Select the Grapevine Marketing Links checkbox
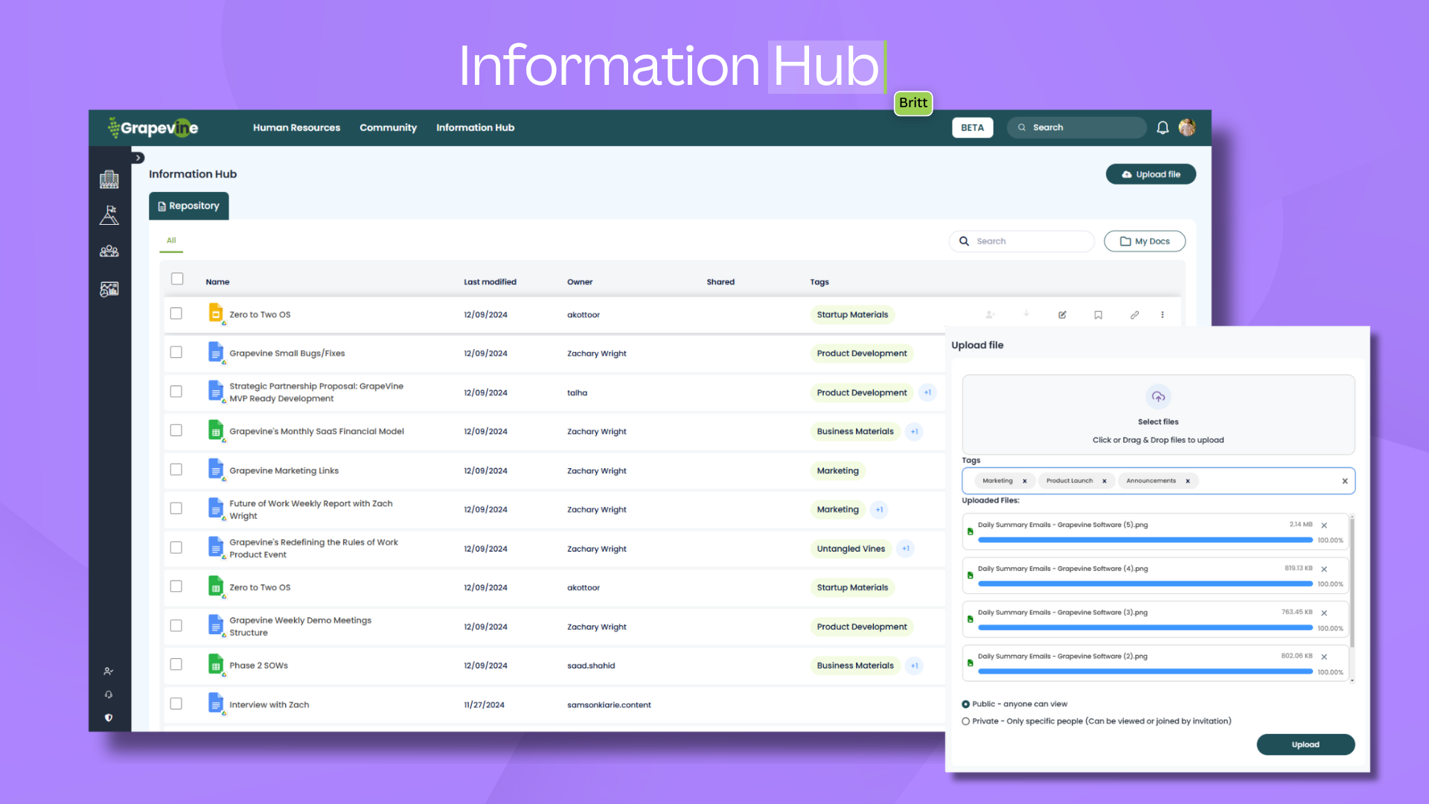The width and height of the screenshot is (1429, 804). (x=176, y=470)
